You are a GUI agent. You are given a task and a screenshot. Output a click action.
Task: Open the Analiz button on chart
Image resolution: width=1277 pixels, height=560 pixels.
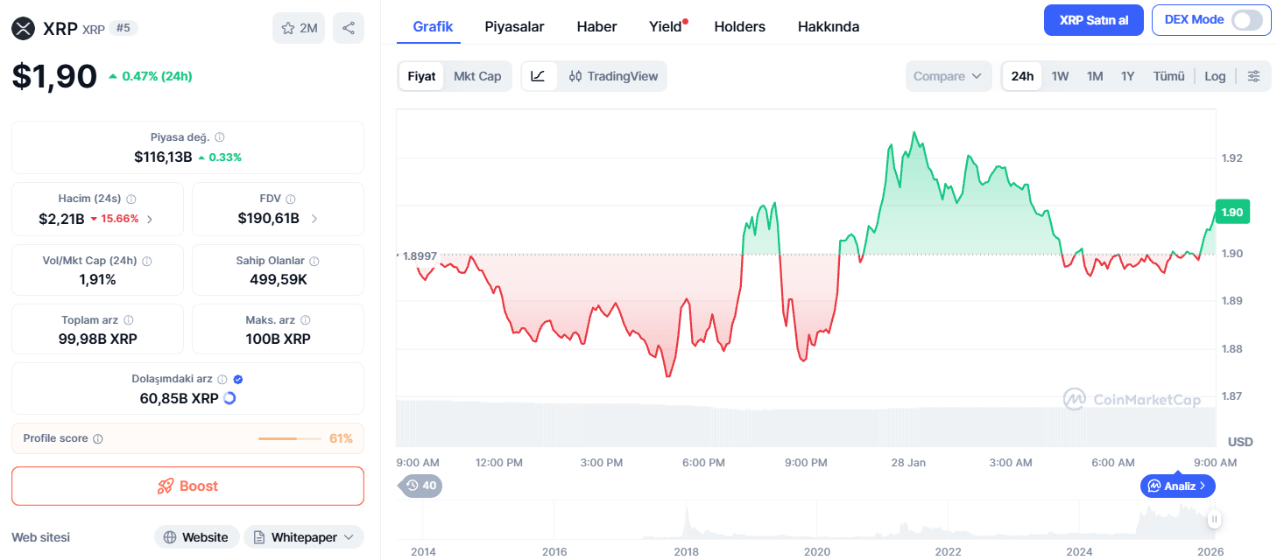pos(1177,486)
